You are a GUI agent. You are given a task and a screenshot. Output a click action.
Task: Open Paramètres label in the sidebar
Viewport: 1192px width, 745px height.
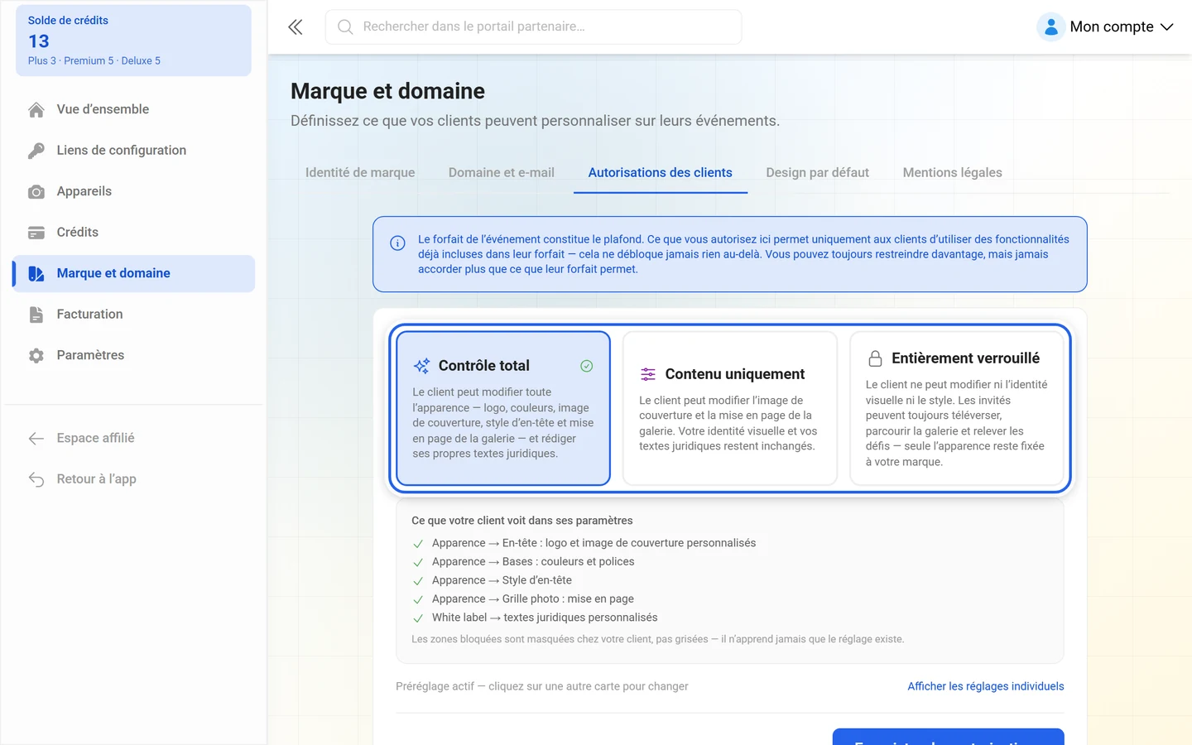(91, 355)
